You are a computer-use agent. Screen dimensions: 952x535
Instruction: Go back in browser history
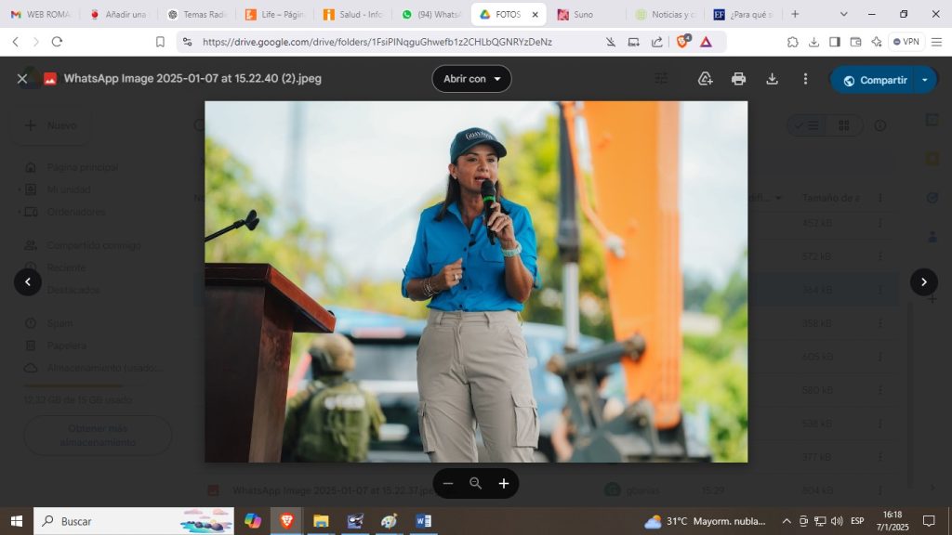tap(16, 42)
